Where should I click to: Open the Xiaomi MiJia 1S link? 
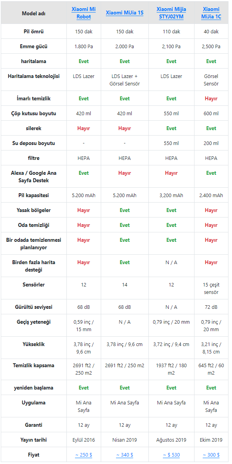pos(125,13)
